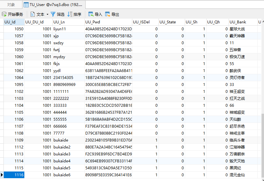The image size is (264, 181).
Task: Select the UU_Bank cell 混元金仙
Action: pyautogui.click(x=243, y=175)
